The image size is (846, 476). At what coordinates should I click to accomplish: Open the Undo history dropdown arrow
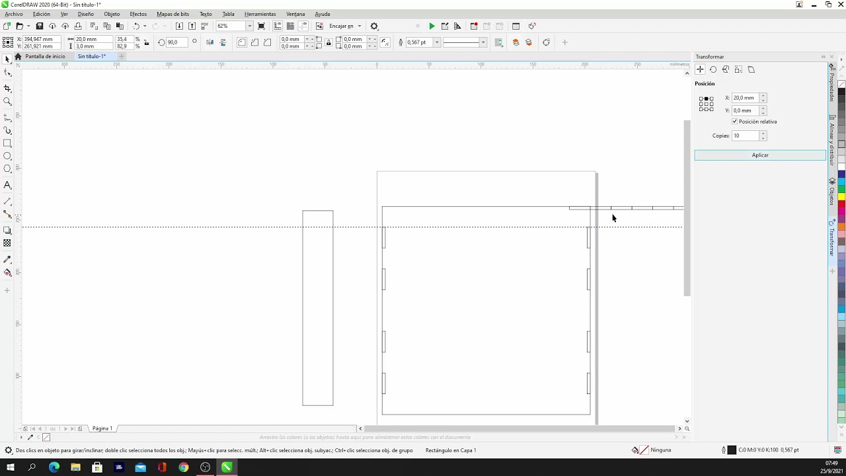click(x=145, y=26)
